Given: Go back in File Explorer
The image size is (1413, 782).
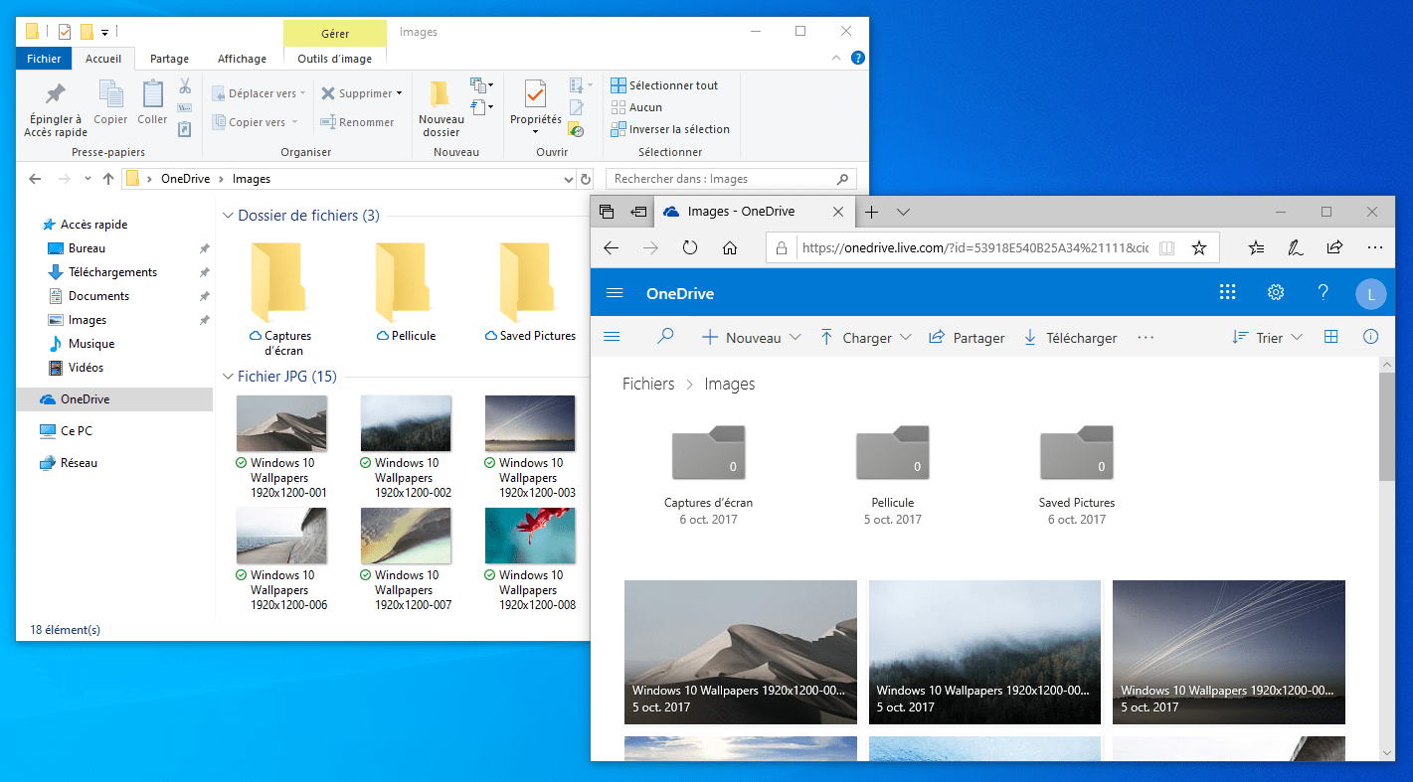Looking at the screenshot, I should click(x=35, y=179).
